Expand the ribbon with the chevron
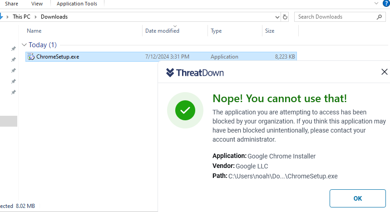 click(x=376, y=3)
